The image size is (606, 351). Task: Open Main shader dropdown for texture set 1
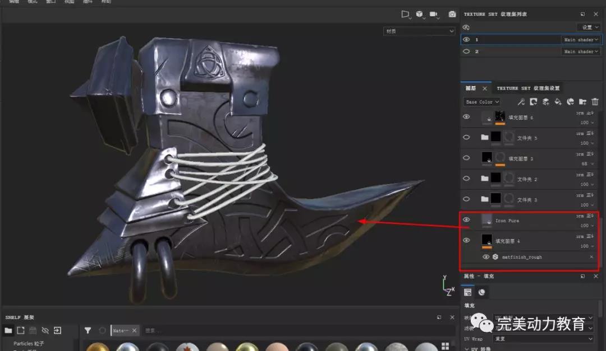click(x=580, y=40)
